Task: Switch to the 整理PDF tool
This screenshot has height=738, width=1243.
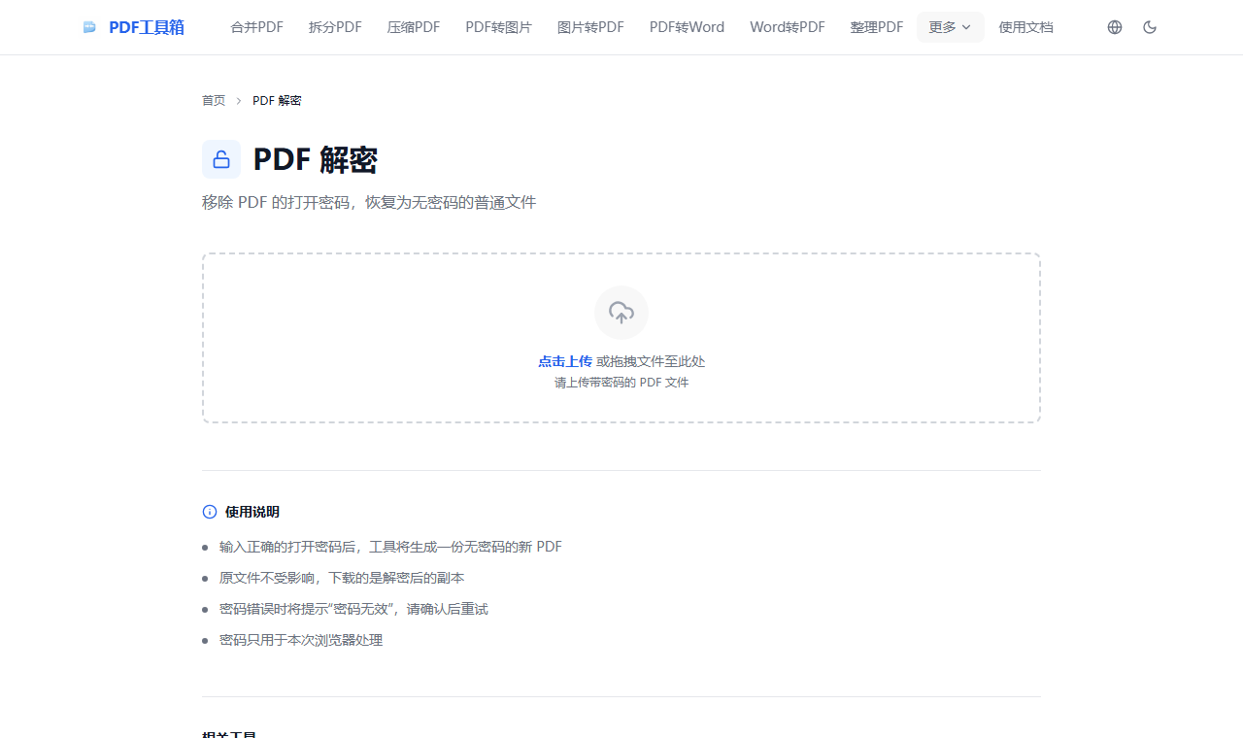Action: coord(877,27)
